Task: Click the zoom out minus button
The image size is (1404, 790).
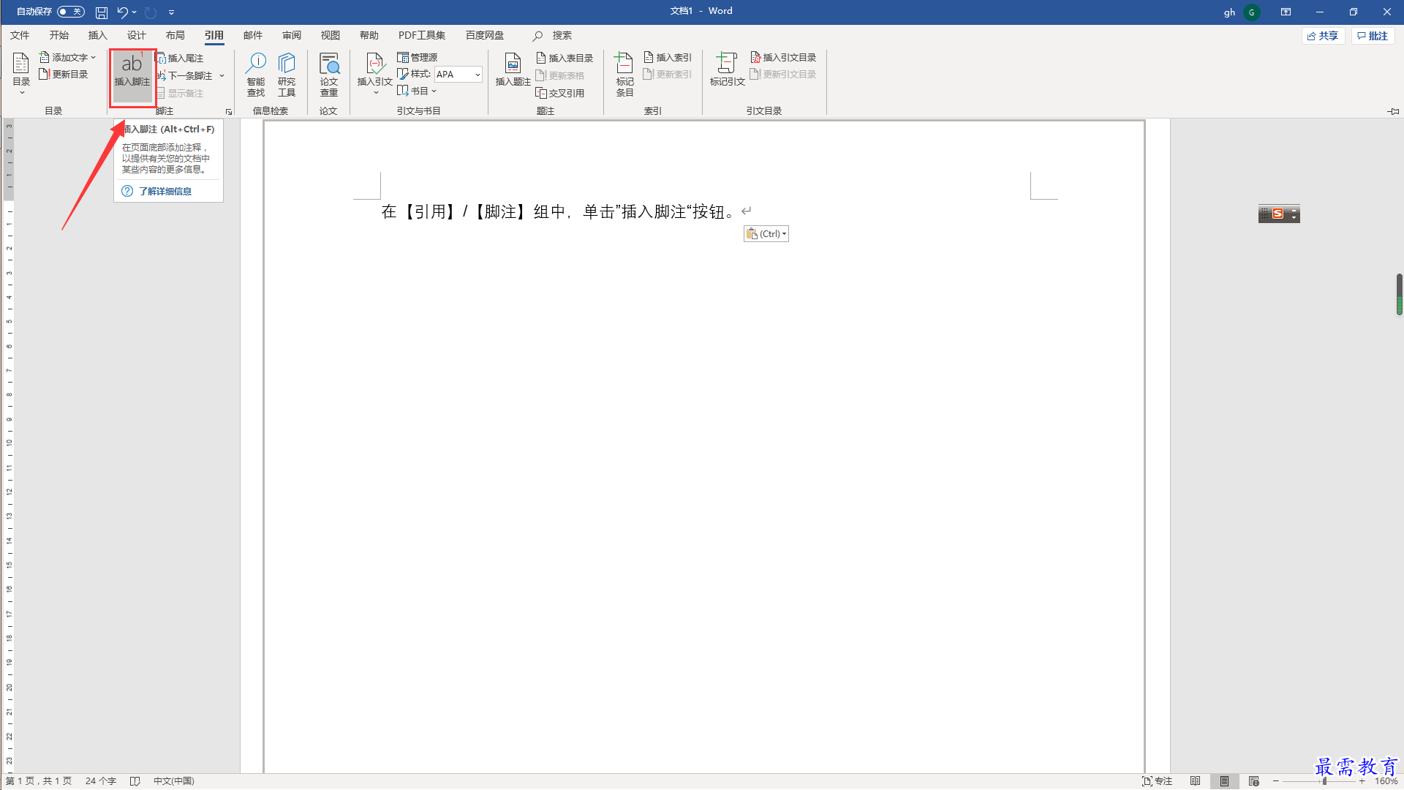Action: pos(1276,781)
